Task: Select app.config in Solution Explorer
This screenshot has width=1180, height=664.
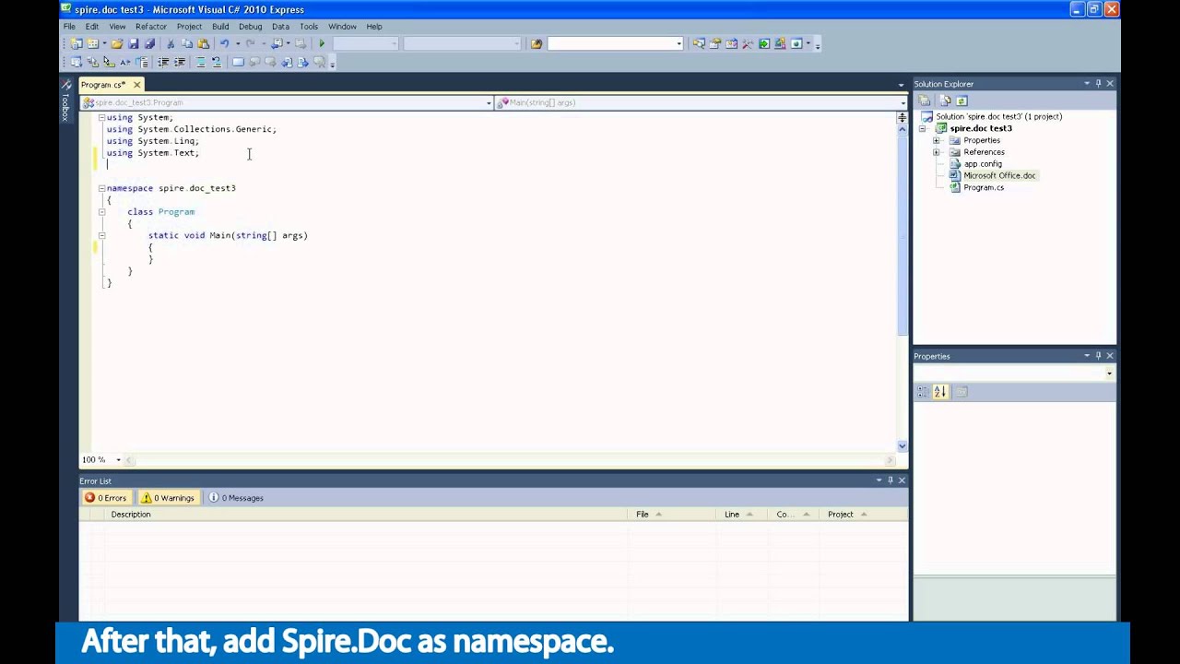Action: pyautogui.click(x=983, y=164)
